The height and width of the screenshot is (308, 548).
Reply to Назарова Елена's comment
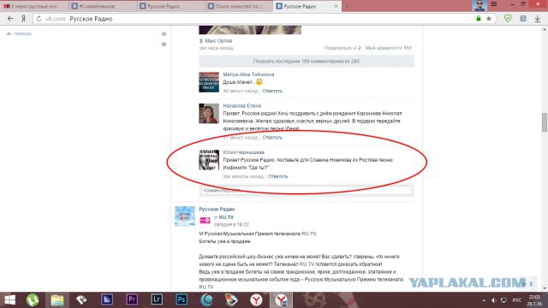click(x=272, y=138)
